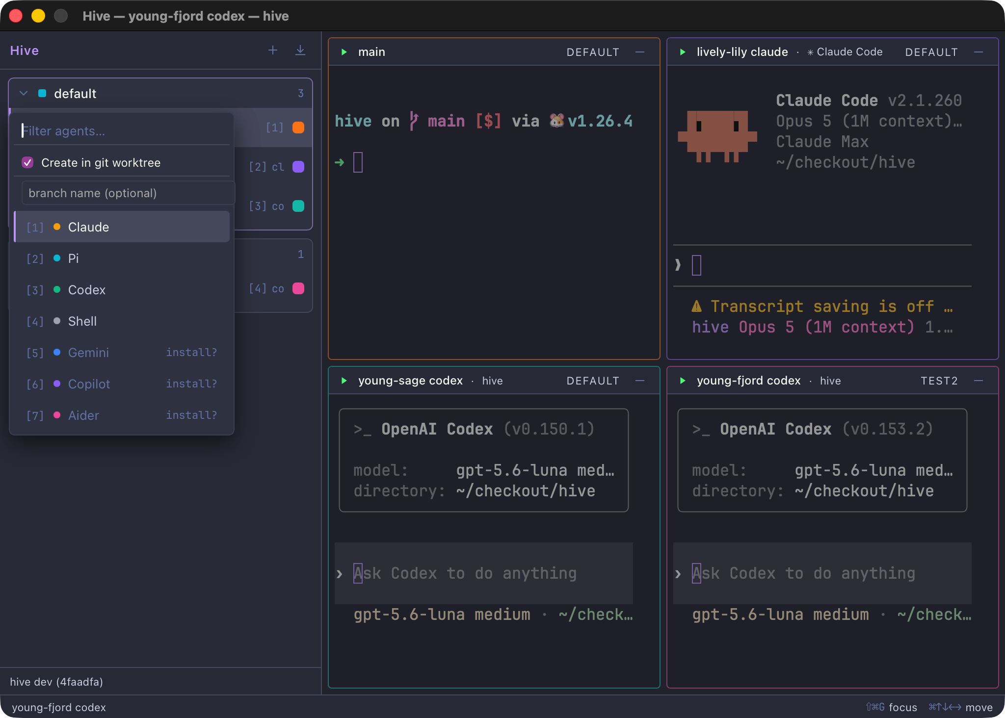Click play triangle of lively-lily claude pane
The width and height of the screenshot is (1005, 718).
pyautogui.click(x=683, y=52)
